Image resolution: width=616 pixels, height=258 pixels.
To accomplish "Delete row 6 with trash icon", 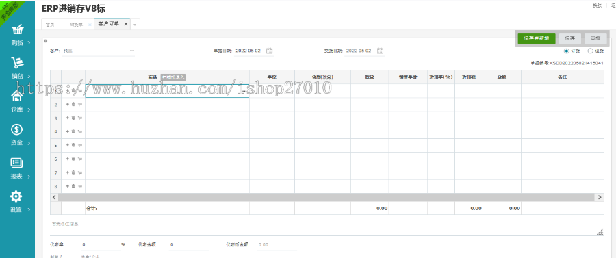I will [73, 159].
